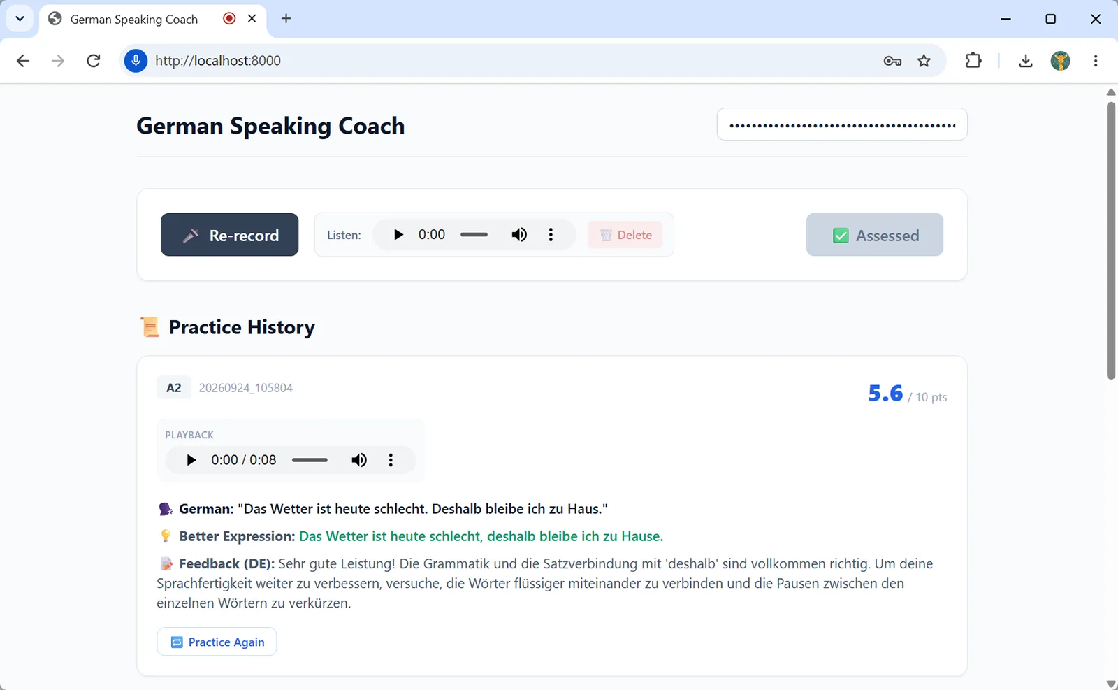Open the downloads panel

click(1026, 61)
